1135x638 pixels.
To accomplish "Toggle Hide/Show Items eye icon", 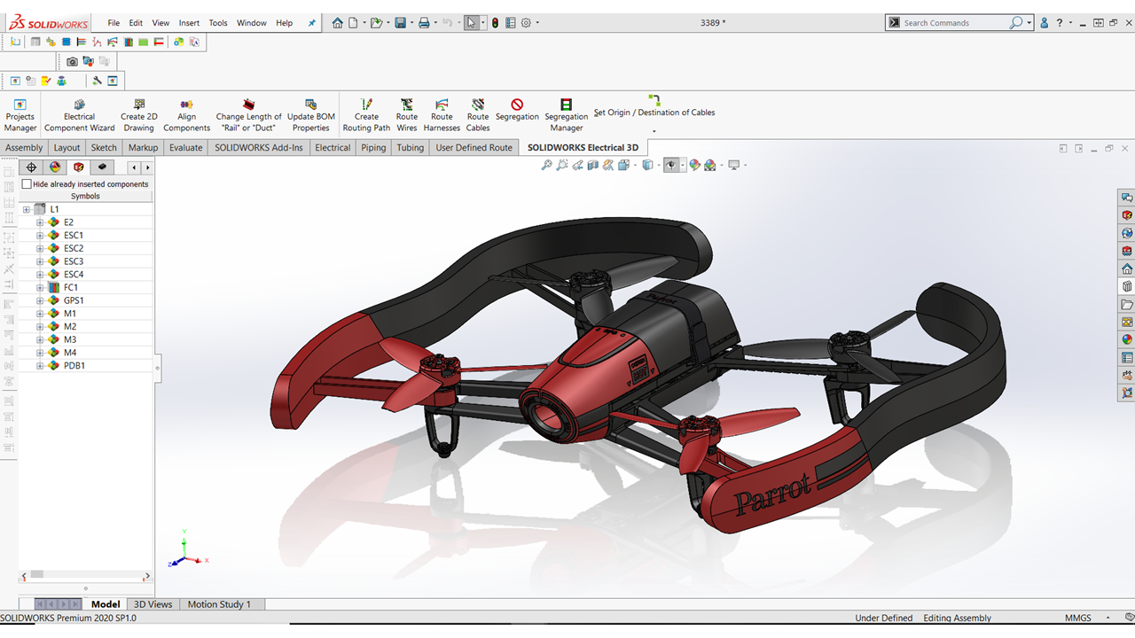I will pos(671,165).
